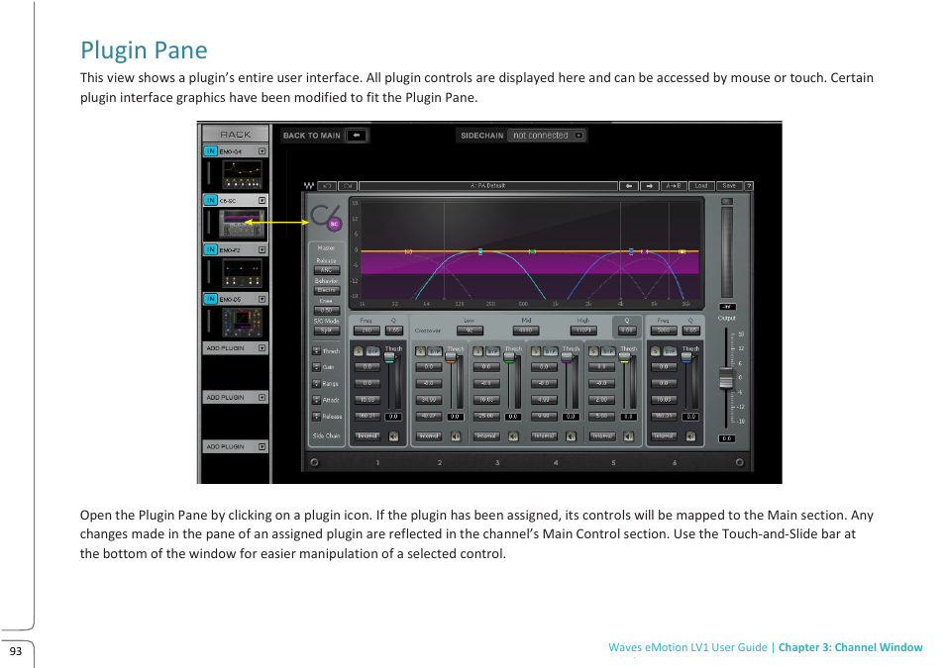Click the Knee value 0.50 field
This screenshot has width=945, height=668.
pos(326,310)
